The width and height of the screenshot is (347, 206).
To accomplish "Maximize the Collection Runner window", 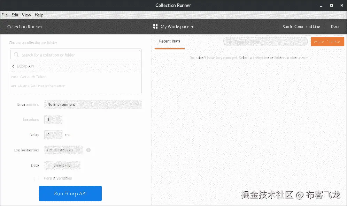I will [x=331, y=6].
